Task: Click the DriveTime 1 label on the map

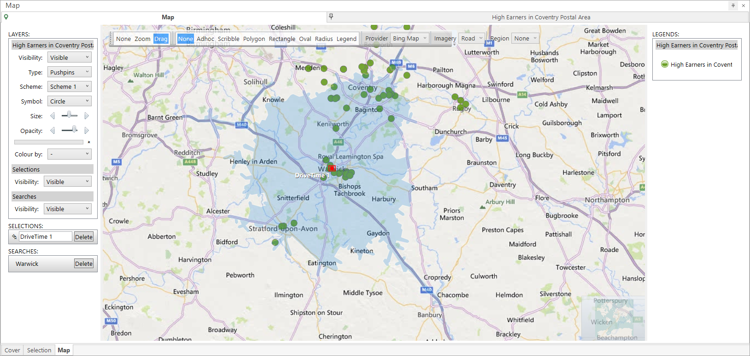Action: tap(312, 175)
